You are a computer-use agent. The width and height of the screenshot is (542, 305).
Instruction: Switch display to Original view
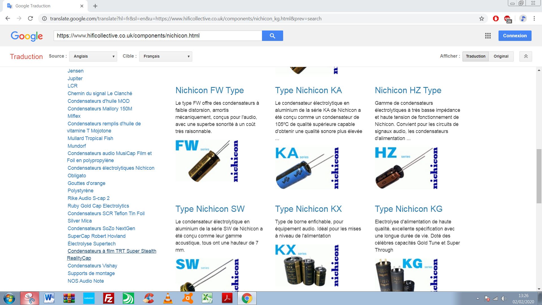[x=501, y=56]
